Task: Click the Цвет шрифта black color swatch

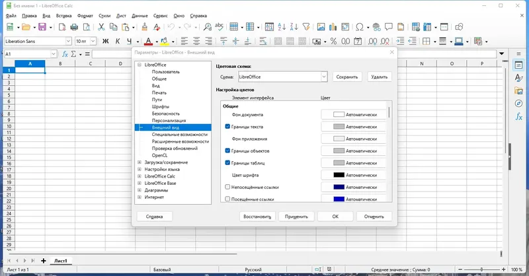Action: click(x=339, y=175)
